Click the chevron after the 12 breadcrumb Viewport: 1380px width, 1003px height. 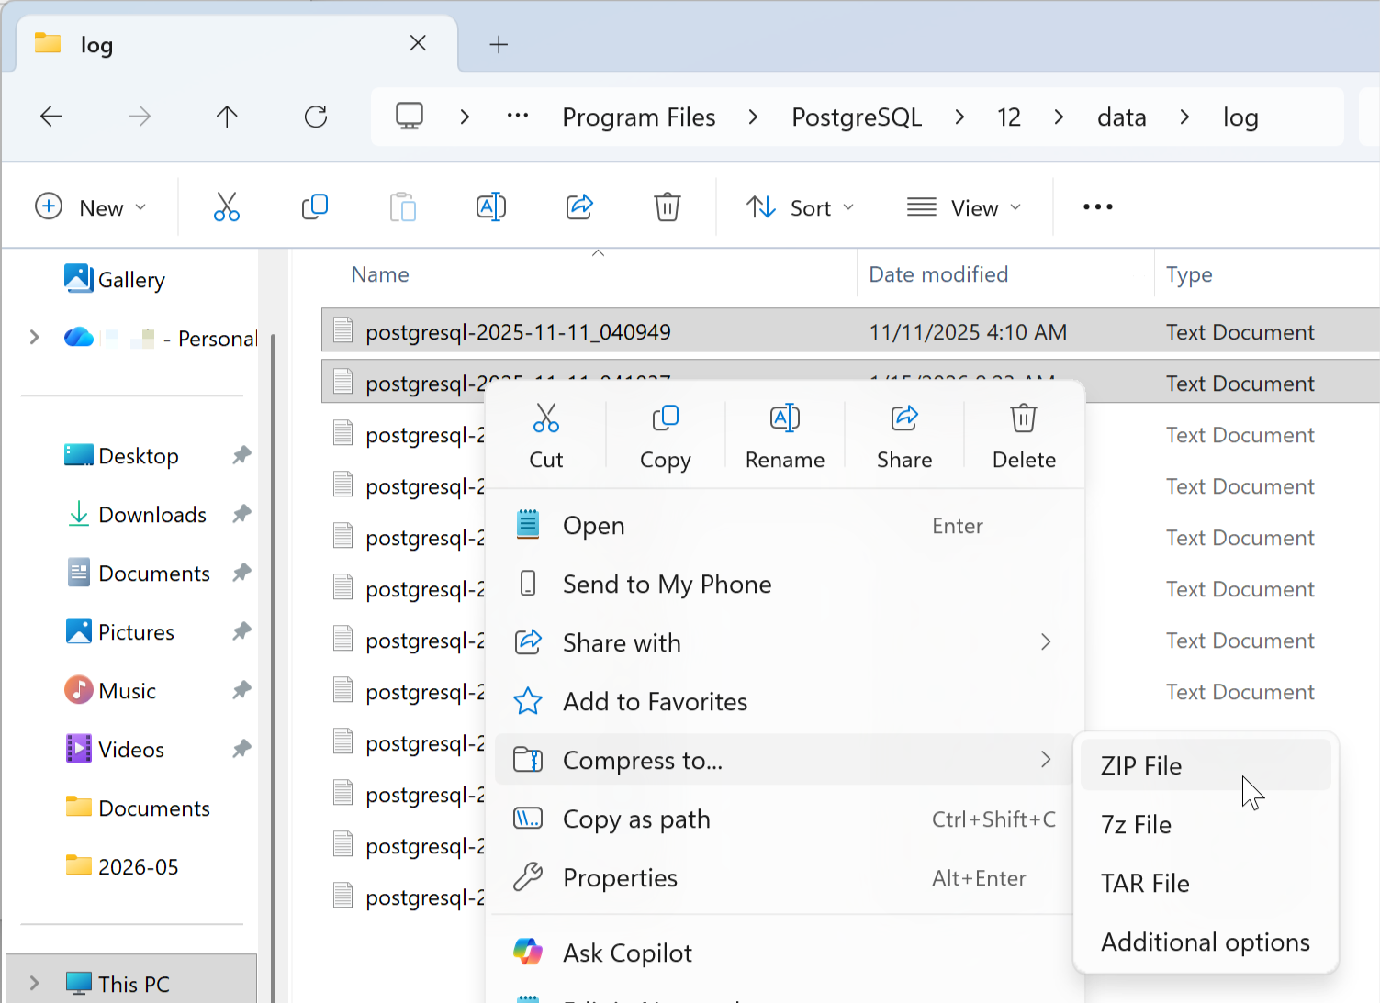click(1059, 117)
